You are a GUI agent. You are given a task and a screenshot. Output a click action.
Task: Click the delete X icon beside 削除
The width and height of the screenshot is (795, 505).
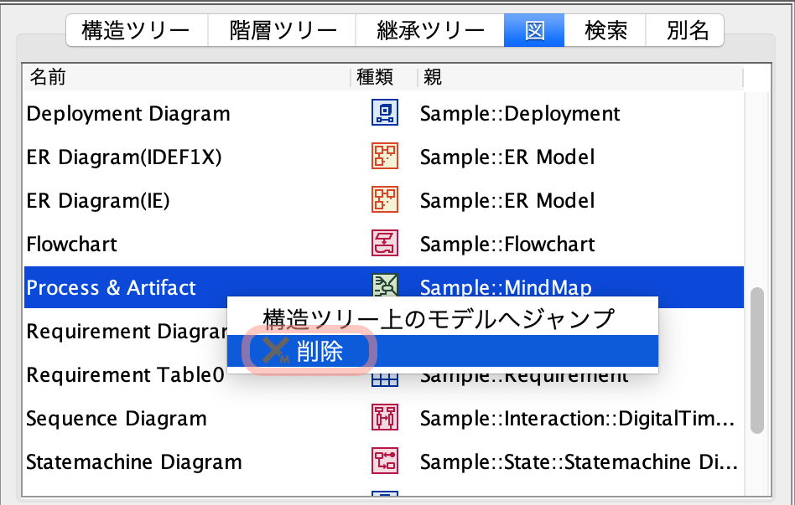coord(276,351)
